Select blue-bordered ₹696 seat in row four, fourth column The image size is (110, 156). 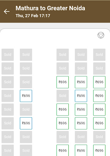pyautogui.click(x=81, y=96)
